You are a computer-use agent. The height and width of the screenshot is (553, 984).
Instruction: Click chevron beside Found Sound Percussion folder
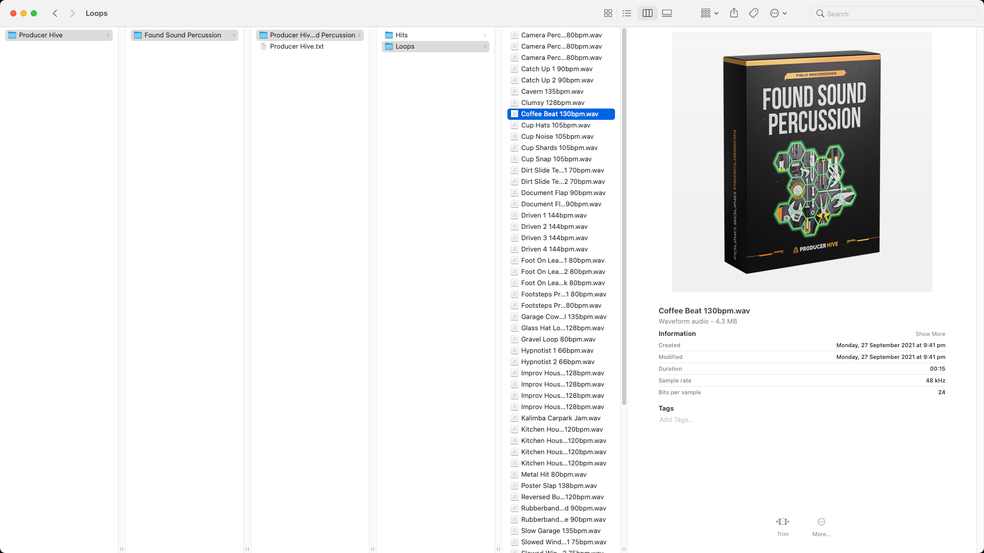(234, 35)
